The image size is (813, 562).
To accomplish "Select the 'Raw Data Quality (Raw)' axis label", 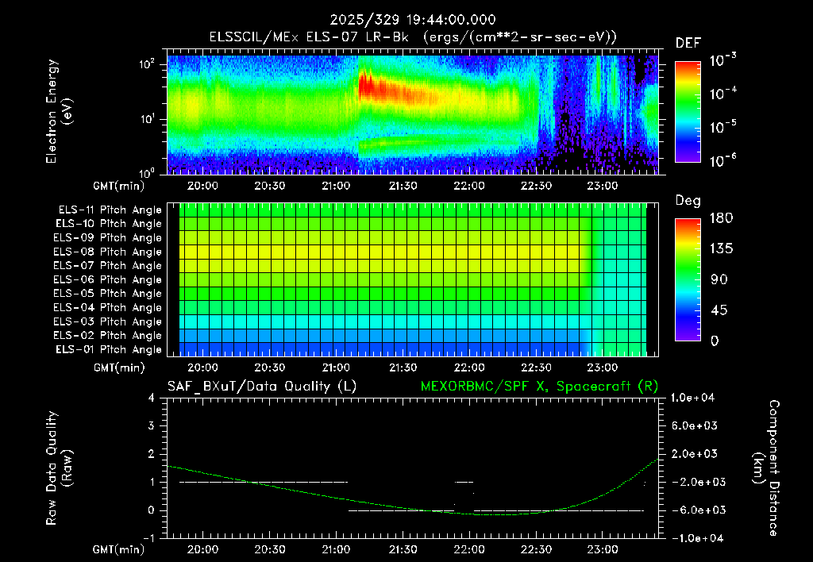I will [x=59, y=468].
